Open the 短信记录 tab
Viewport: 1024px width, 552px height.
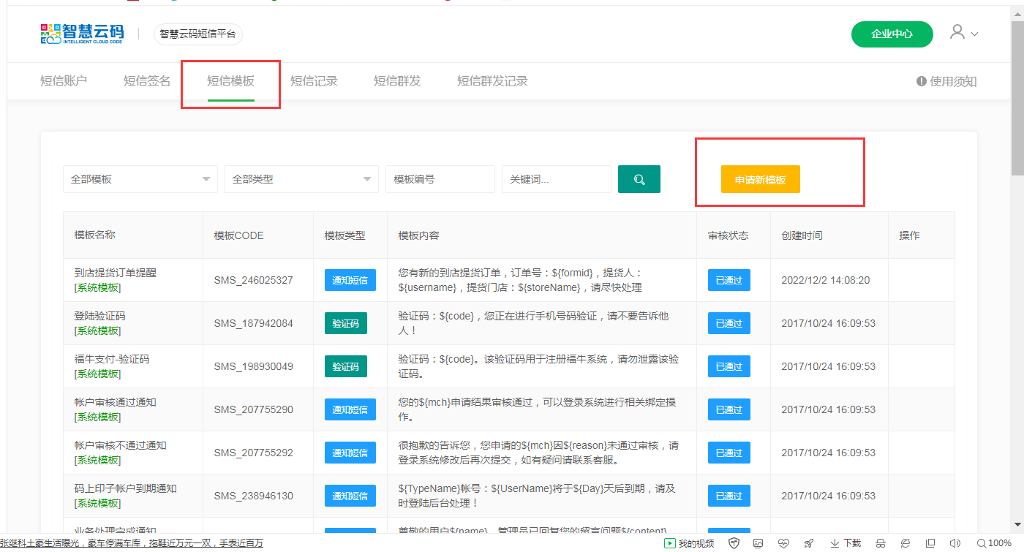[x=314, y=81]
